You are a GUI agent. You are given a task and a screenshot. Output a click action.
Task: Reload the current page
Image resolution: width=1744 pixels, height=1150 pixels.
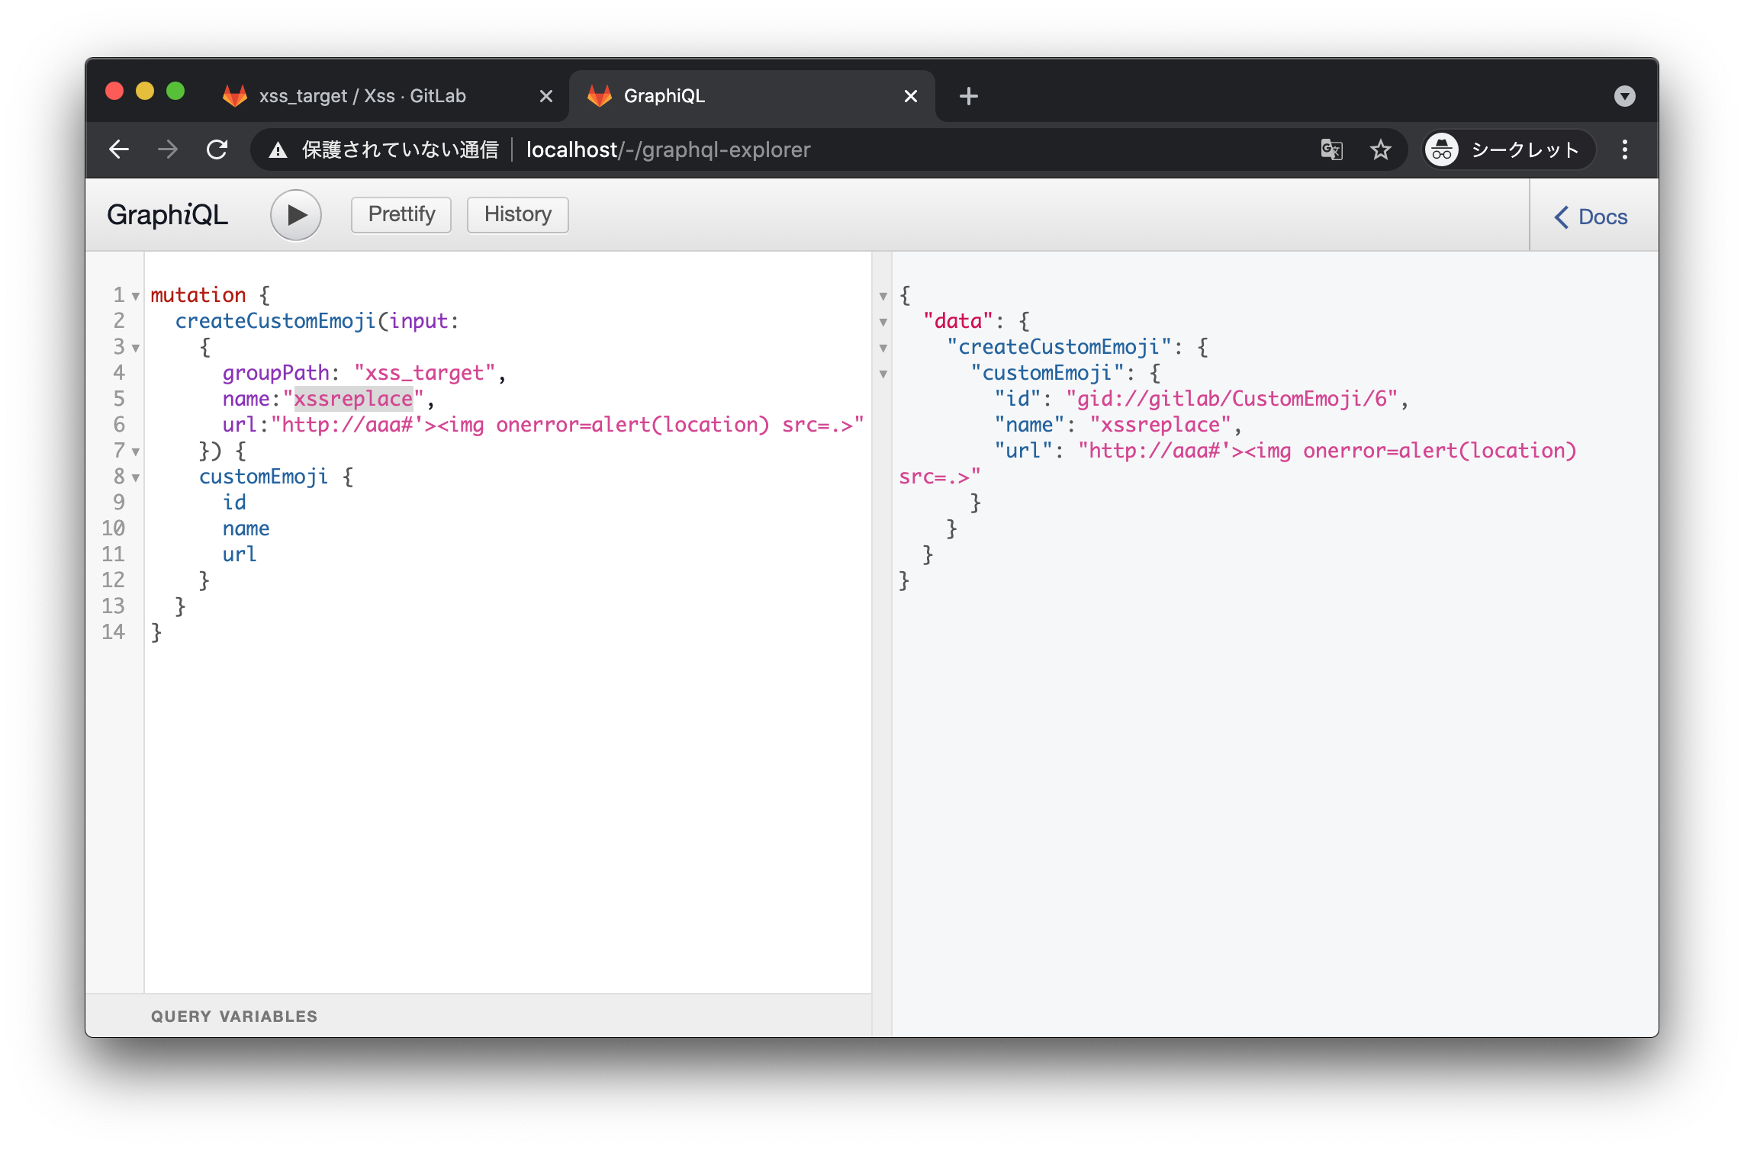click(x=217, y=149)
